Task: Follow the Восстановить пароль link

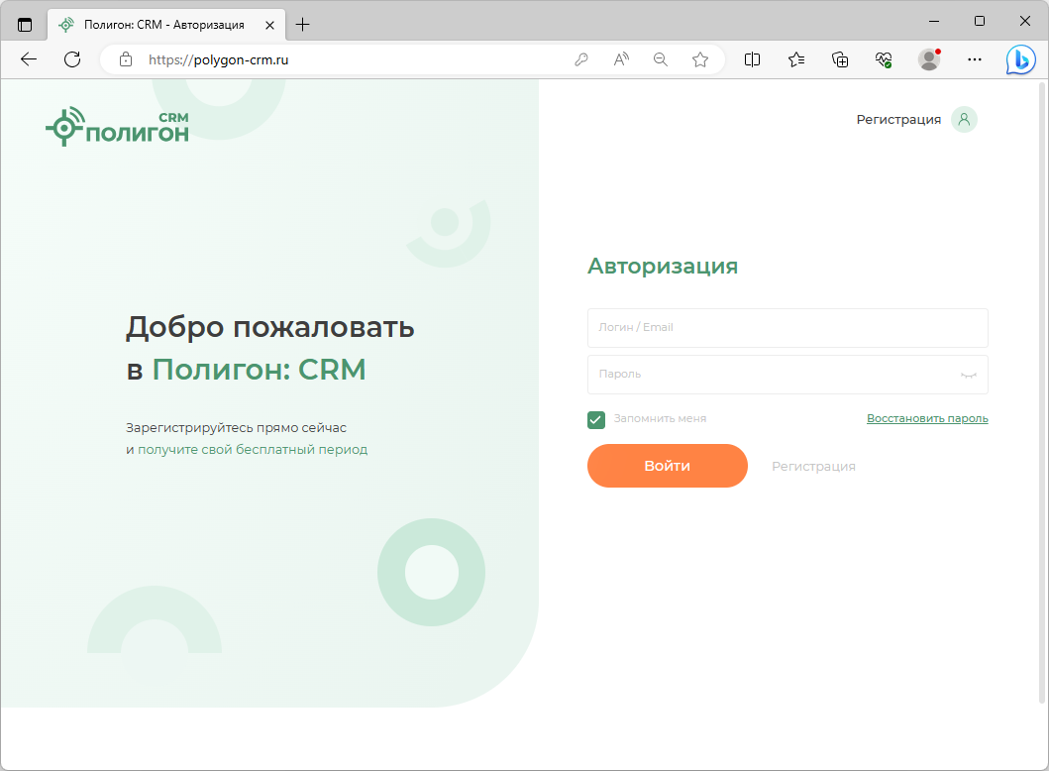Action: point(927,418)
